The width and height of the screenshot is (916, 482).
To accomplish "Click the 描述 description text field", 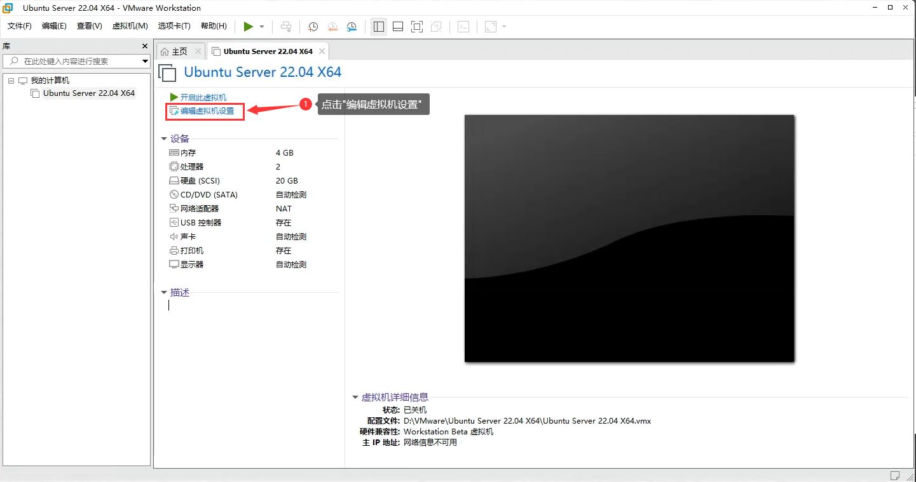I will [252, 305].
